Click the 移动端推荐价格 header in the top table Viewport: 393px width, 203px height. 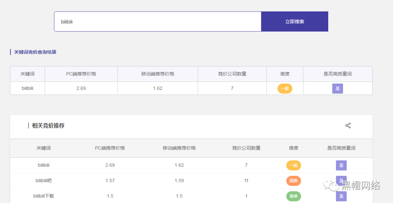pyautogui.click(x=158, y=74)
